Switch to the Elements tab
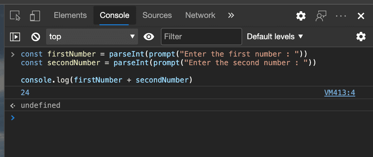Image resolution: width=373 pixels, height=157 pixels. pyautogui.click(x=70, y=16)
